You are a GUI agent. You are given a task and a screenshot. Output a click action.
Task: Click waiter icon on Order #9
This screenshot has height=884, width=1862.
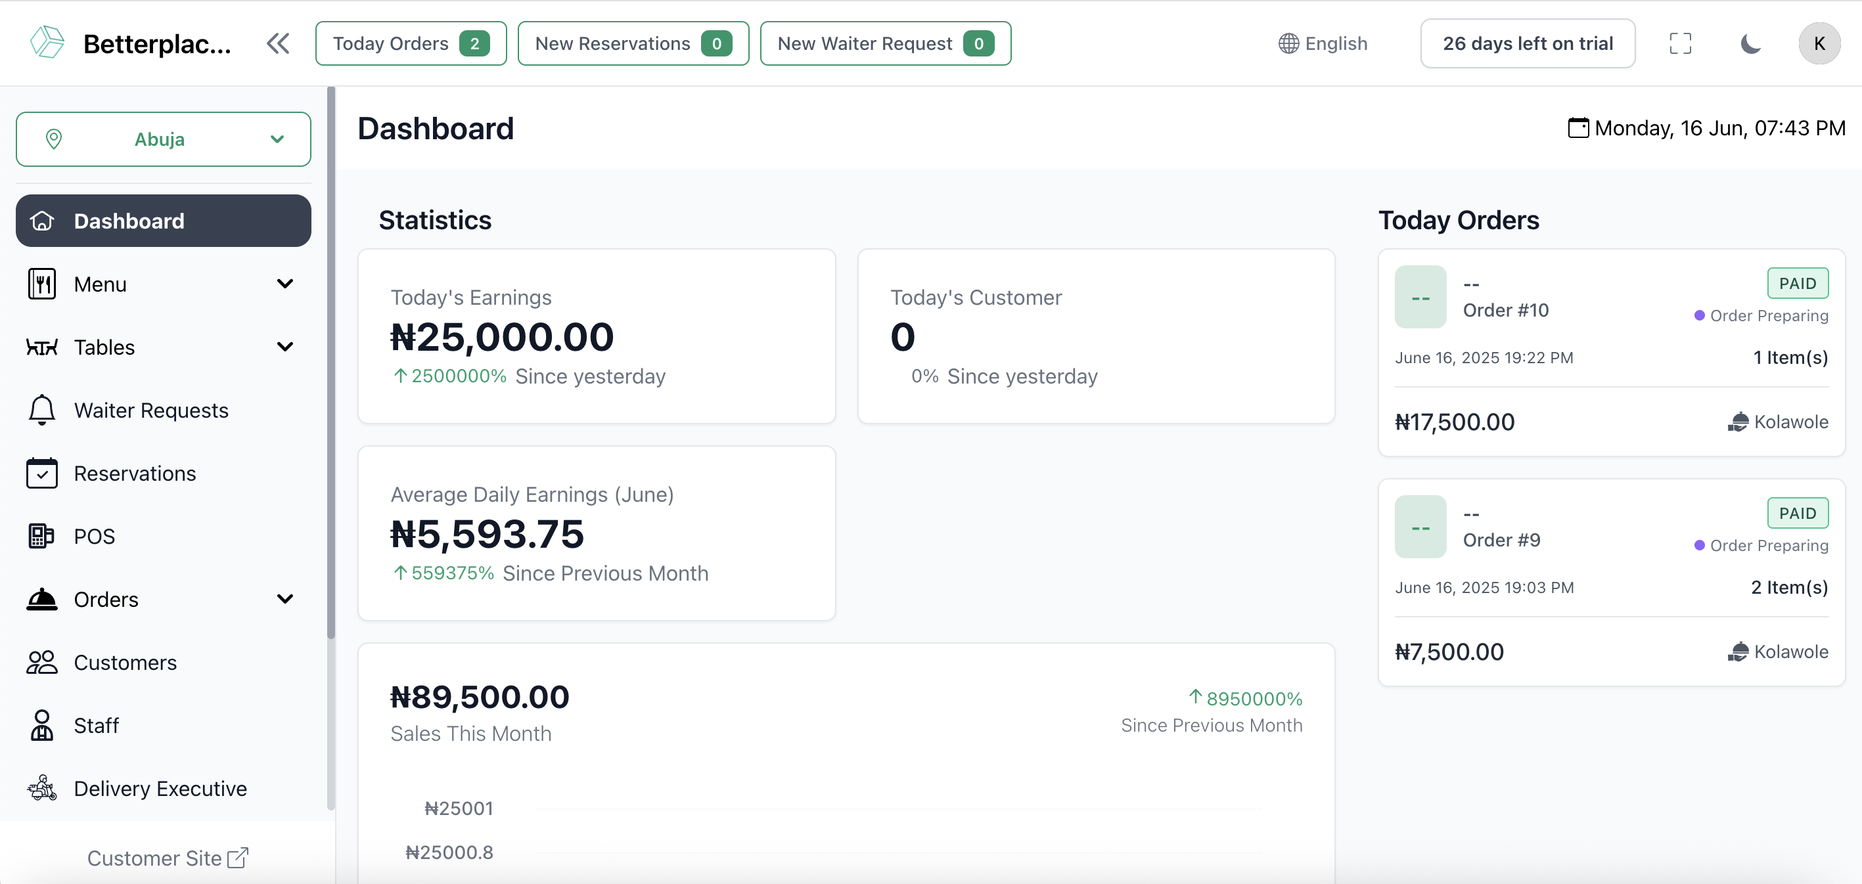click(1738, 652)
